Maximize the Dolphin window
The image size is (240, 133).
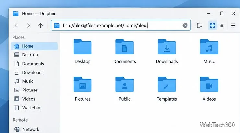point(222,14)
